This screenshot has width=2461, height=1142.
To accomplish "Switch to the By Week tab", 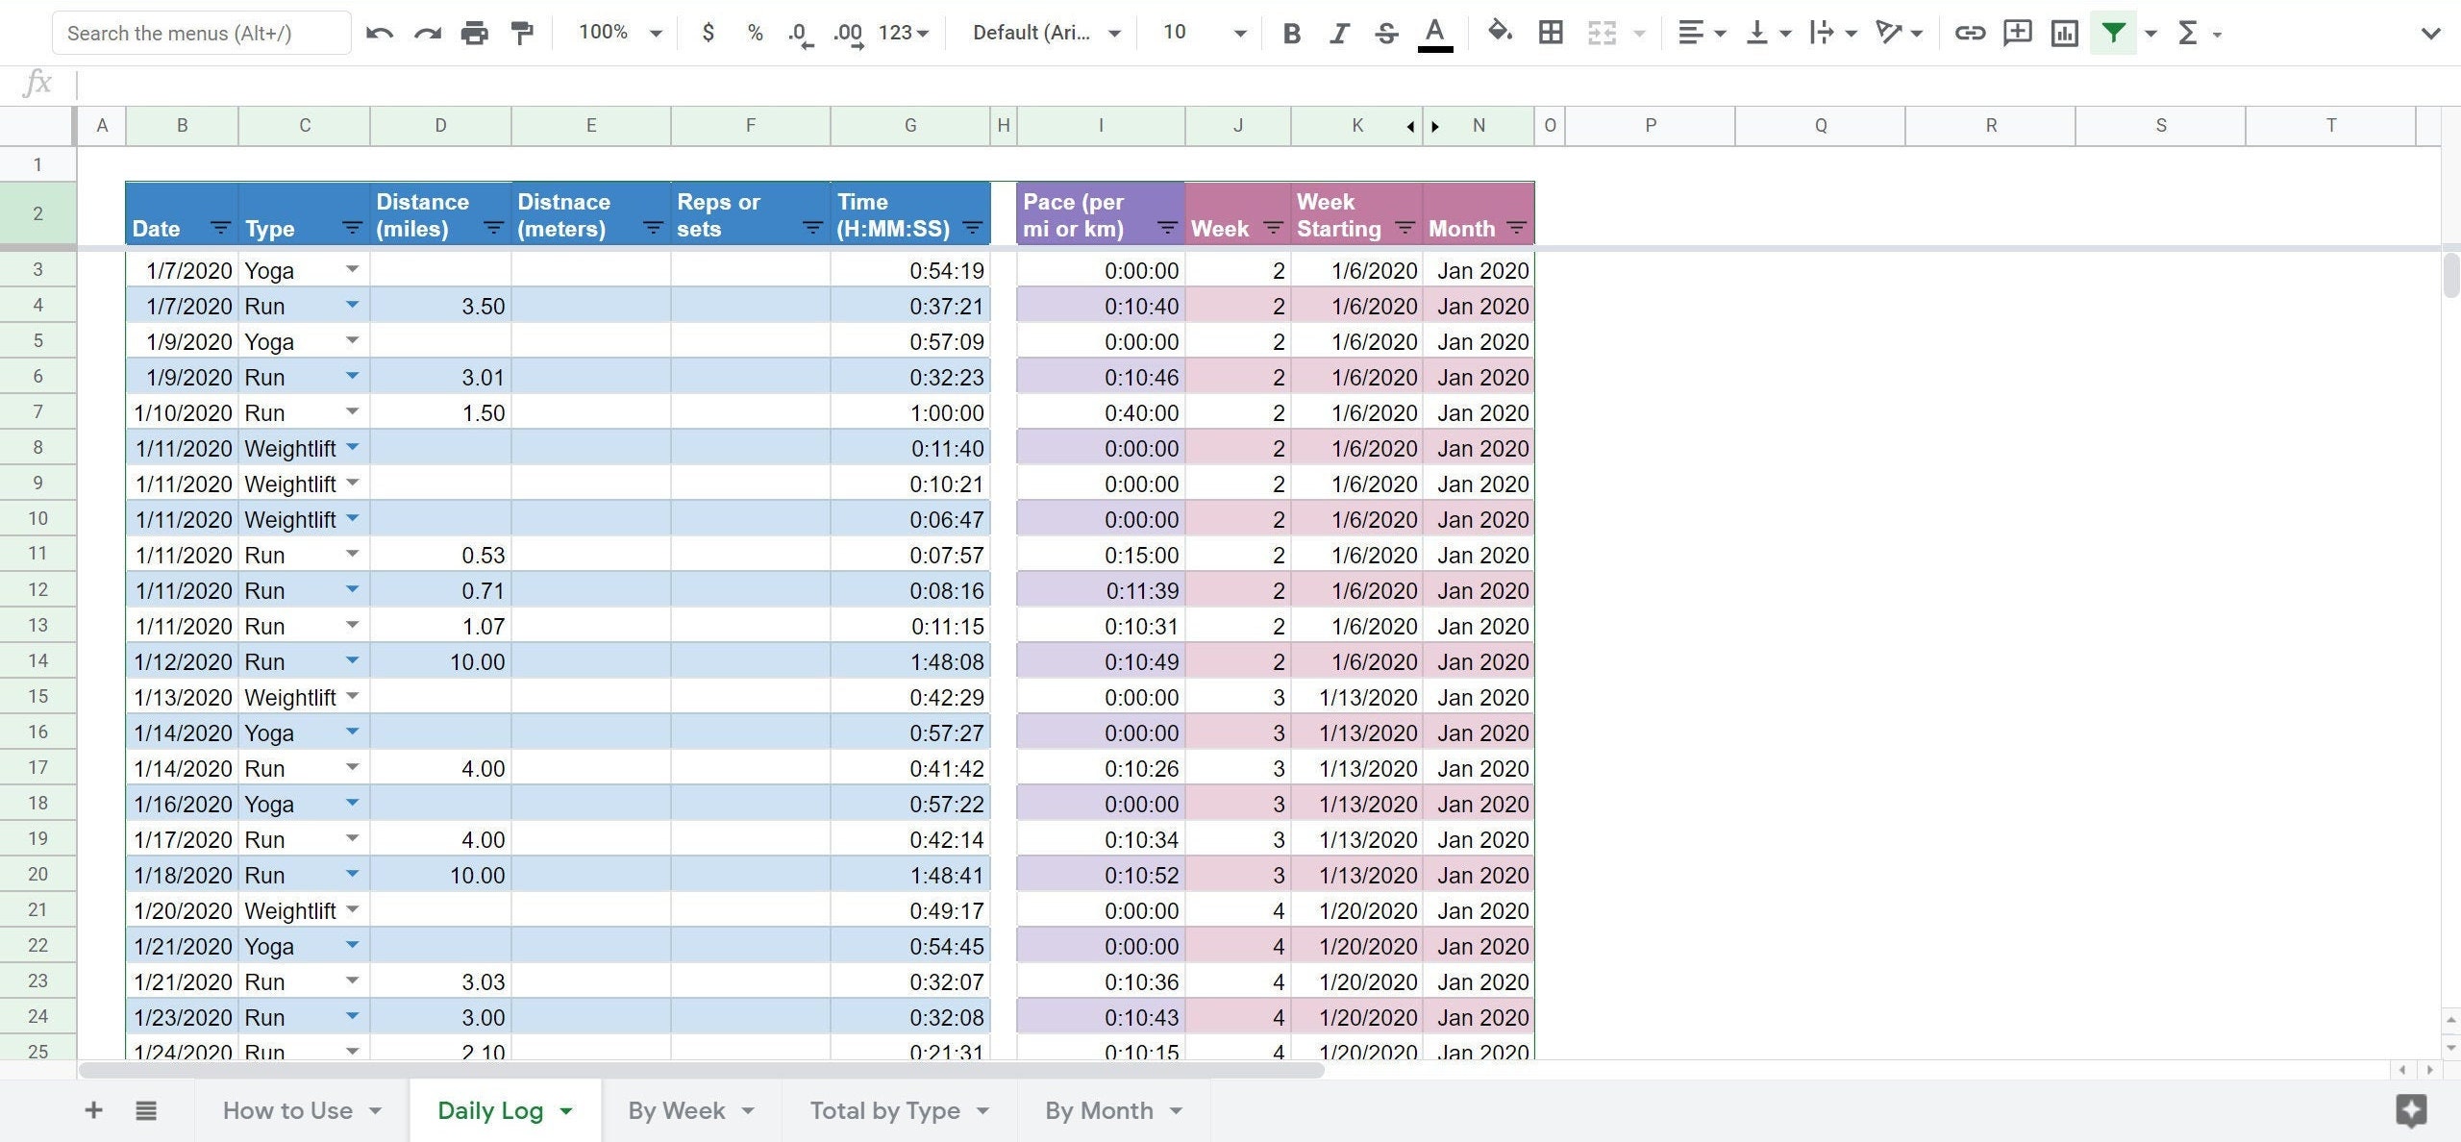I will 675,1110.
